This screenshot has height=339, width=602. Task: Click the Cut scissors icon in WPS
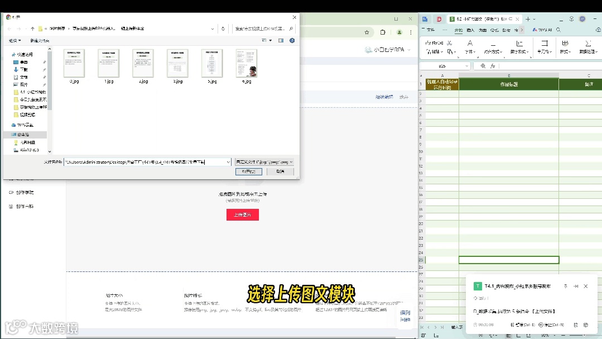(x=450, y=43)
